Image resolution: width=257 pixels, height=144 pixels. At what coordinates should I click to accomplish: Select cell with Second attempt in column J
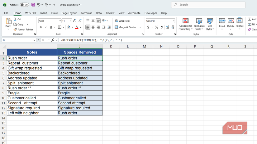(80, 103)
